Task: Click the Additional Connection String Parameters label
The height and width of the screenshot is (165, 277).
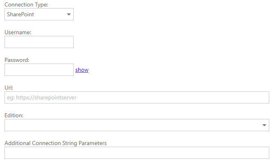Action: click(55, 143)
